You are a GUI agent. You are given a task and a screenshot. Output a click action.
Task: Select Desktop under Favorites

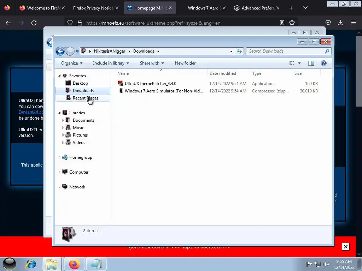point(80,83)
